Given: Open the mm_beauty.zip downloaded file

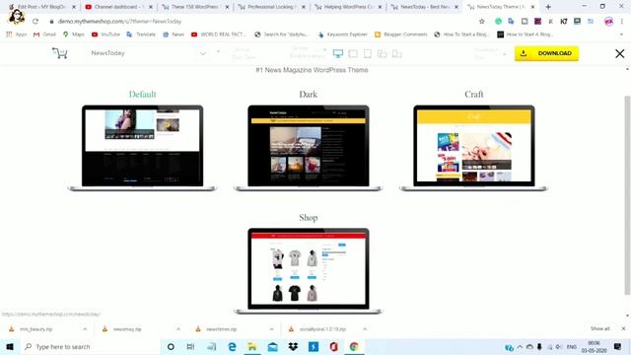Looking at the screenshot, I should [x=36, y=328].
